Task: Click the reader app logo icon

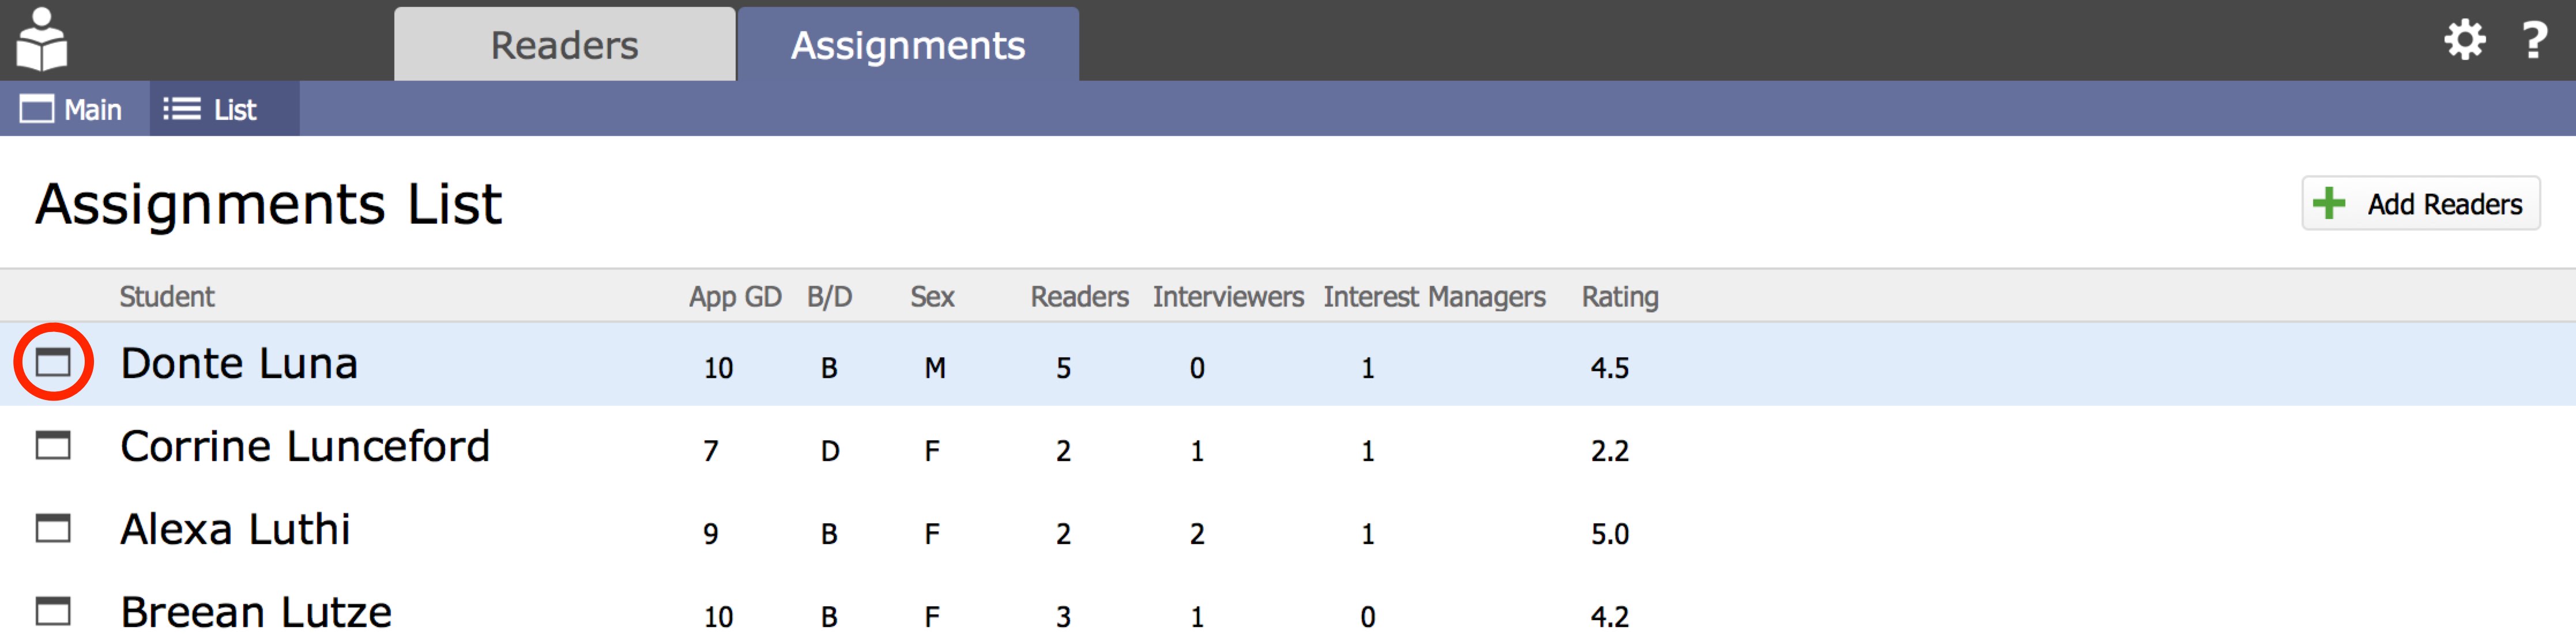Action: 42,40
